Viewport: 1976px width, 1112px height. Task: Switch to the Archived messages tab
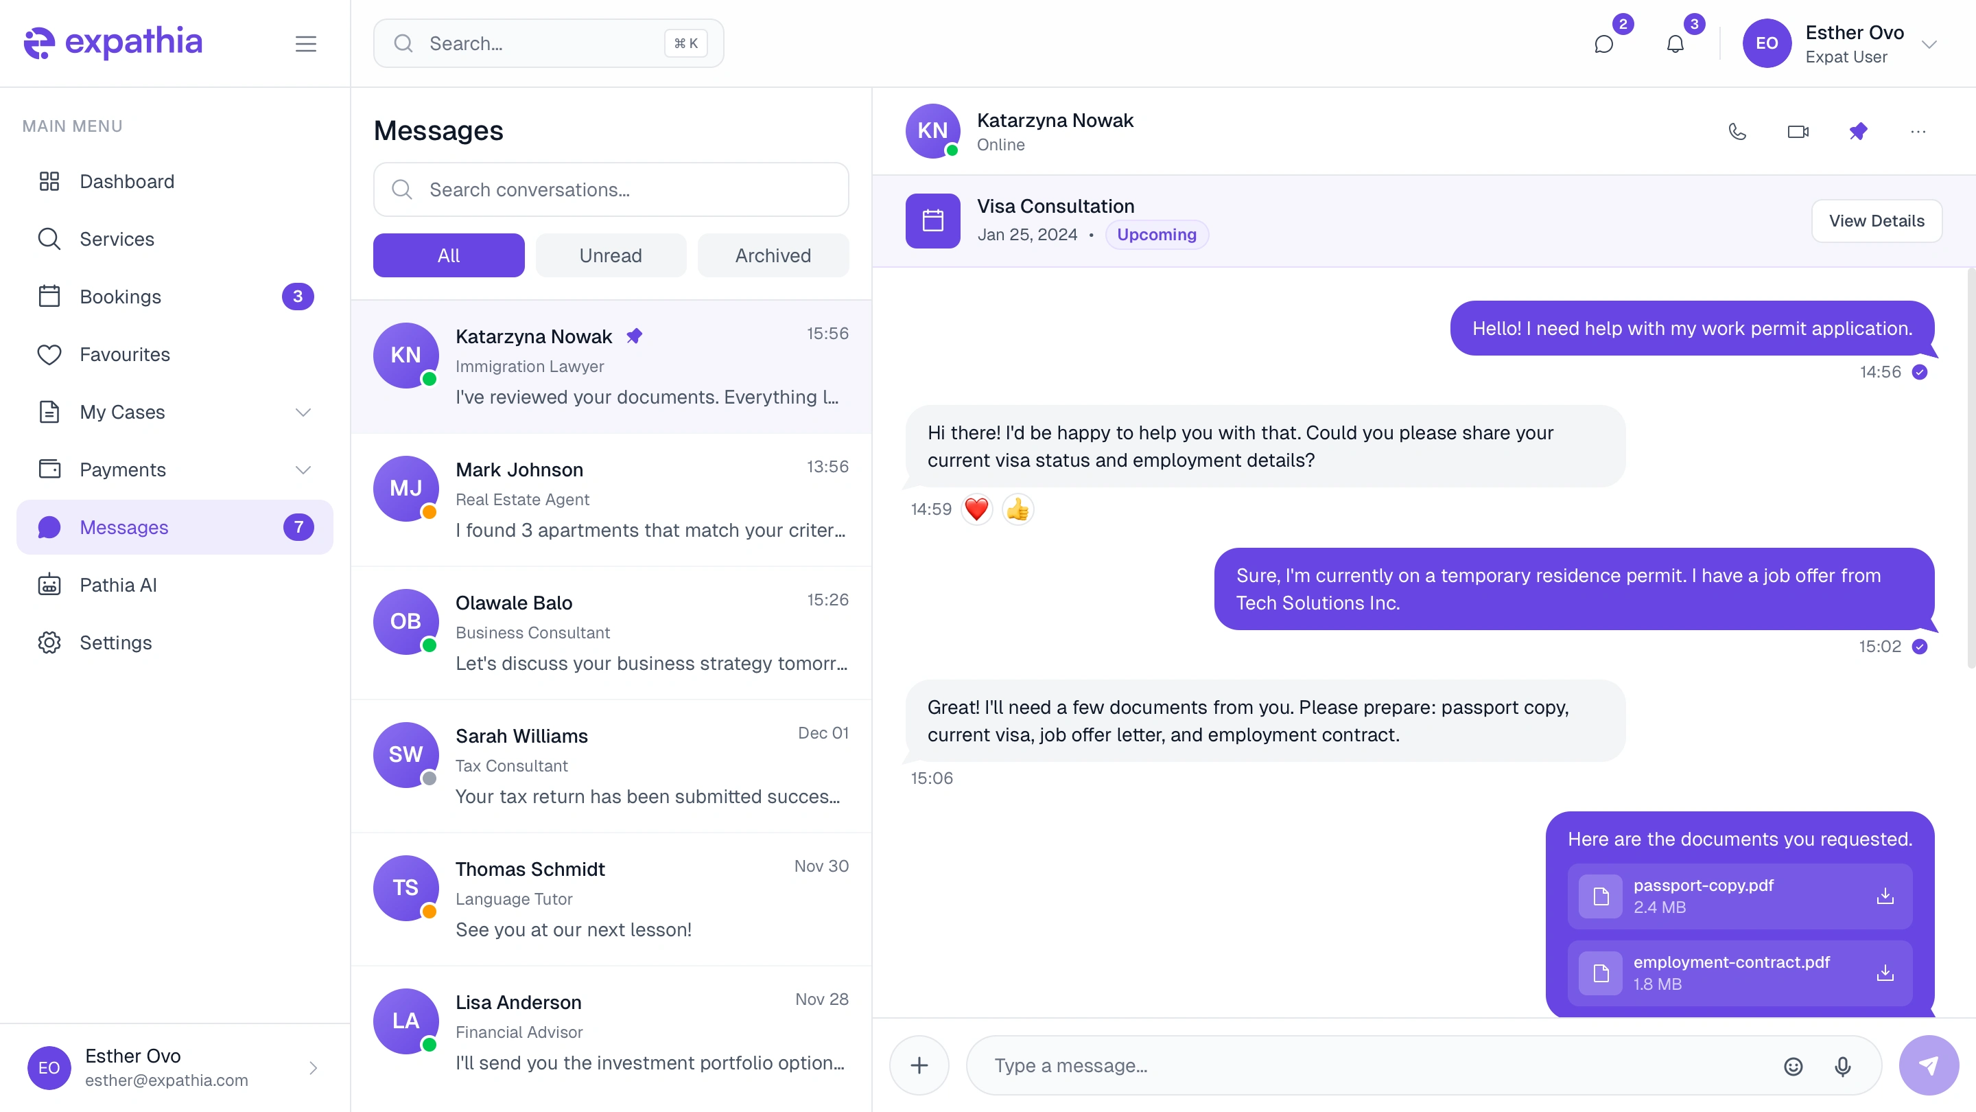(x=773, y=255)
